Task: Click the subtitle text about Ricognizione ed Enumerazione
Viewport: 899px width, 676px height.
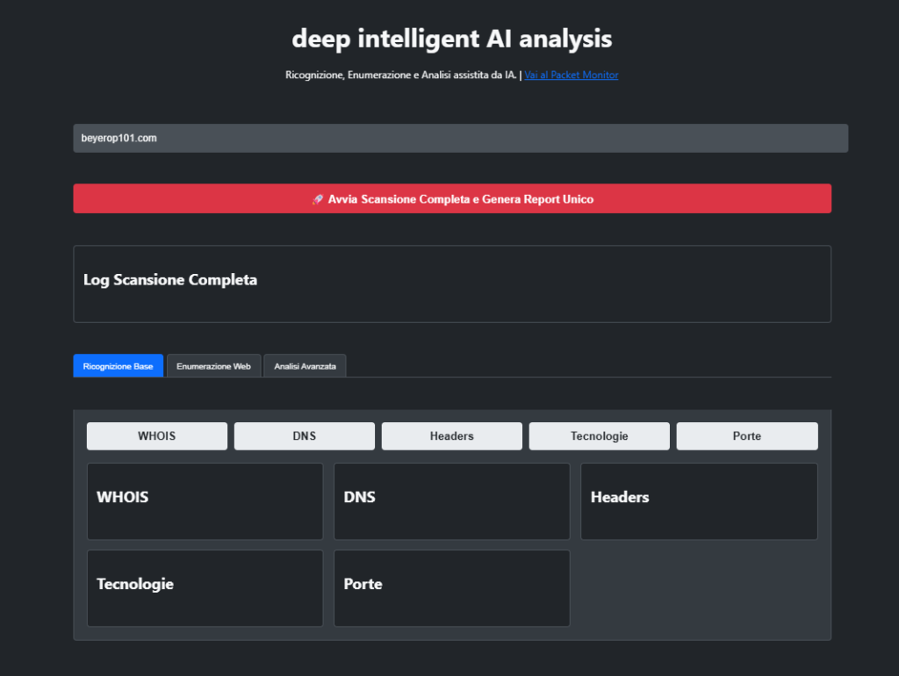Action: point(399,75)
